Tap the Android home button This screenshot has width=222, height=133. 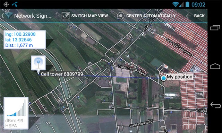pyautogui.click(x=215, y=66)
